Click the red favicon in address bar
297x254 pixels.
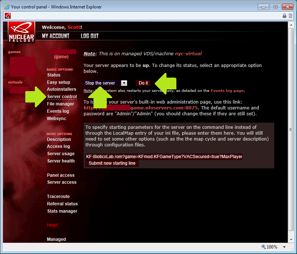8,16
